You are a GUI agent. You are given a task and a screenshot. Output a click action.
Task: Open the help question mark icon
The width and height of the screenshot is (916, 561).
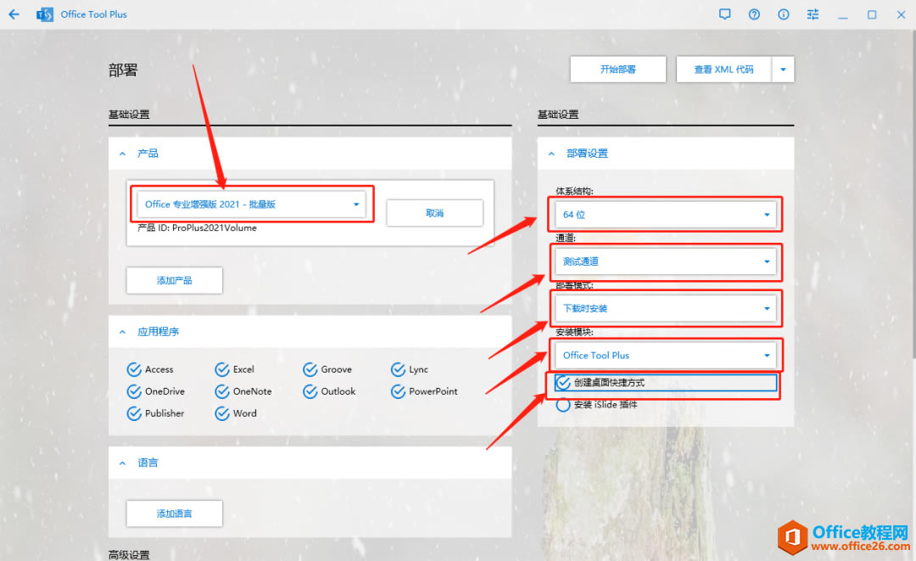coord(754,14)
